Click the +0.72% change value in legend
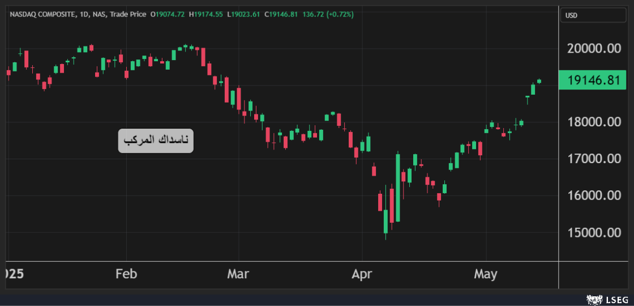Image resolution: width=634 pixels, height=306 pixels. (339, 14)
